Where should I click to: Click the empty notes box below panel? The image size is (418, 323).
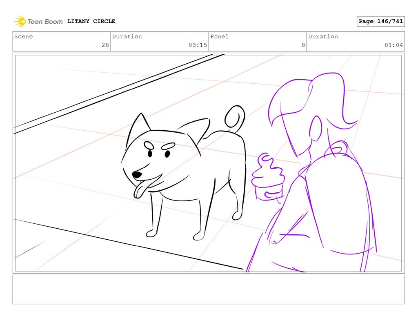(209, 290)
